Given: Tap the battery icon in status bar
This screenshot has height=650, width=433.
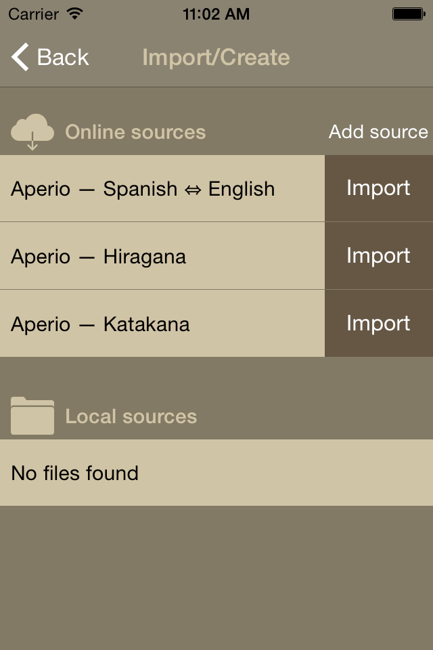Looking at the screenshot, I should click(x=409, y=14).
